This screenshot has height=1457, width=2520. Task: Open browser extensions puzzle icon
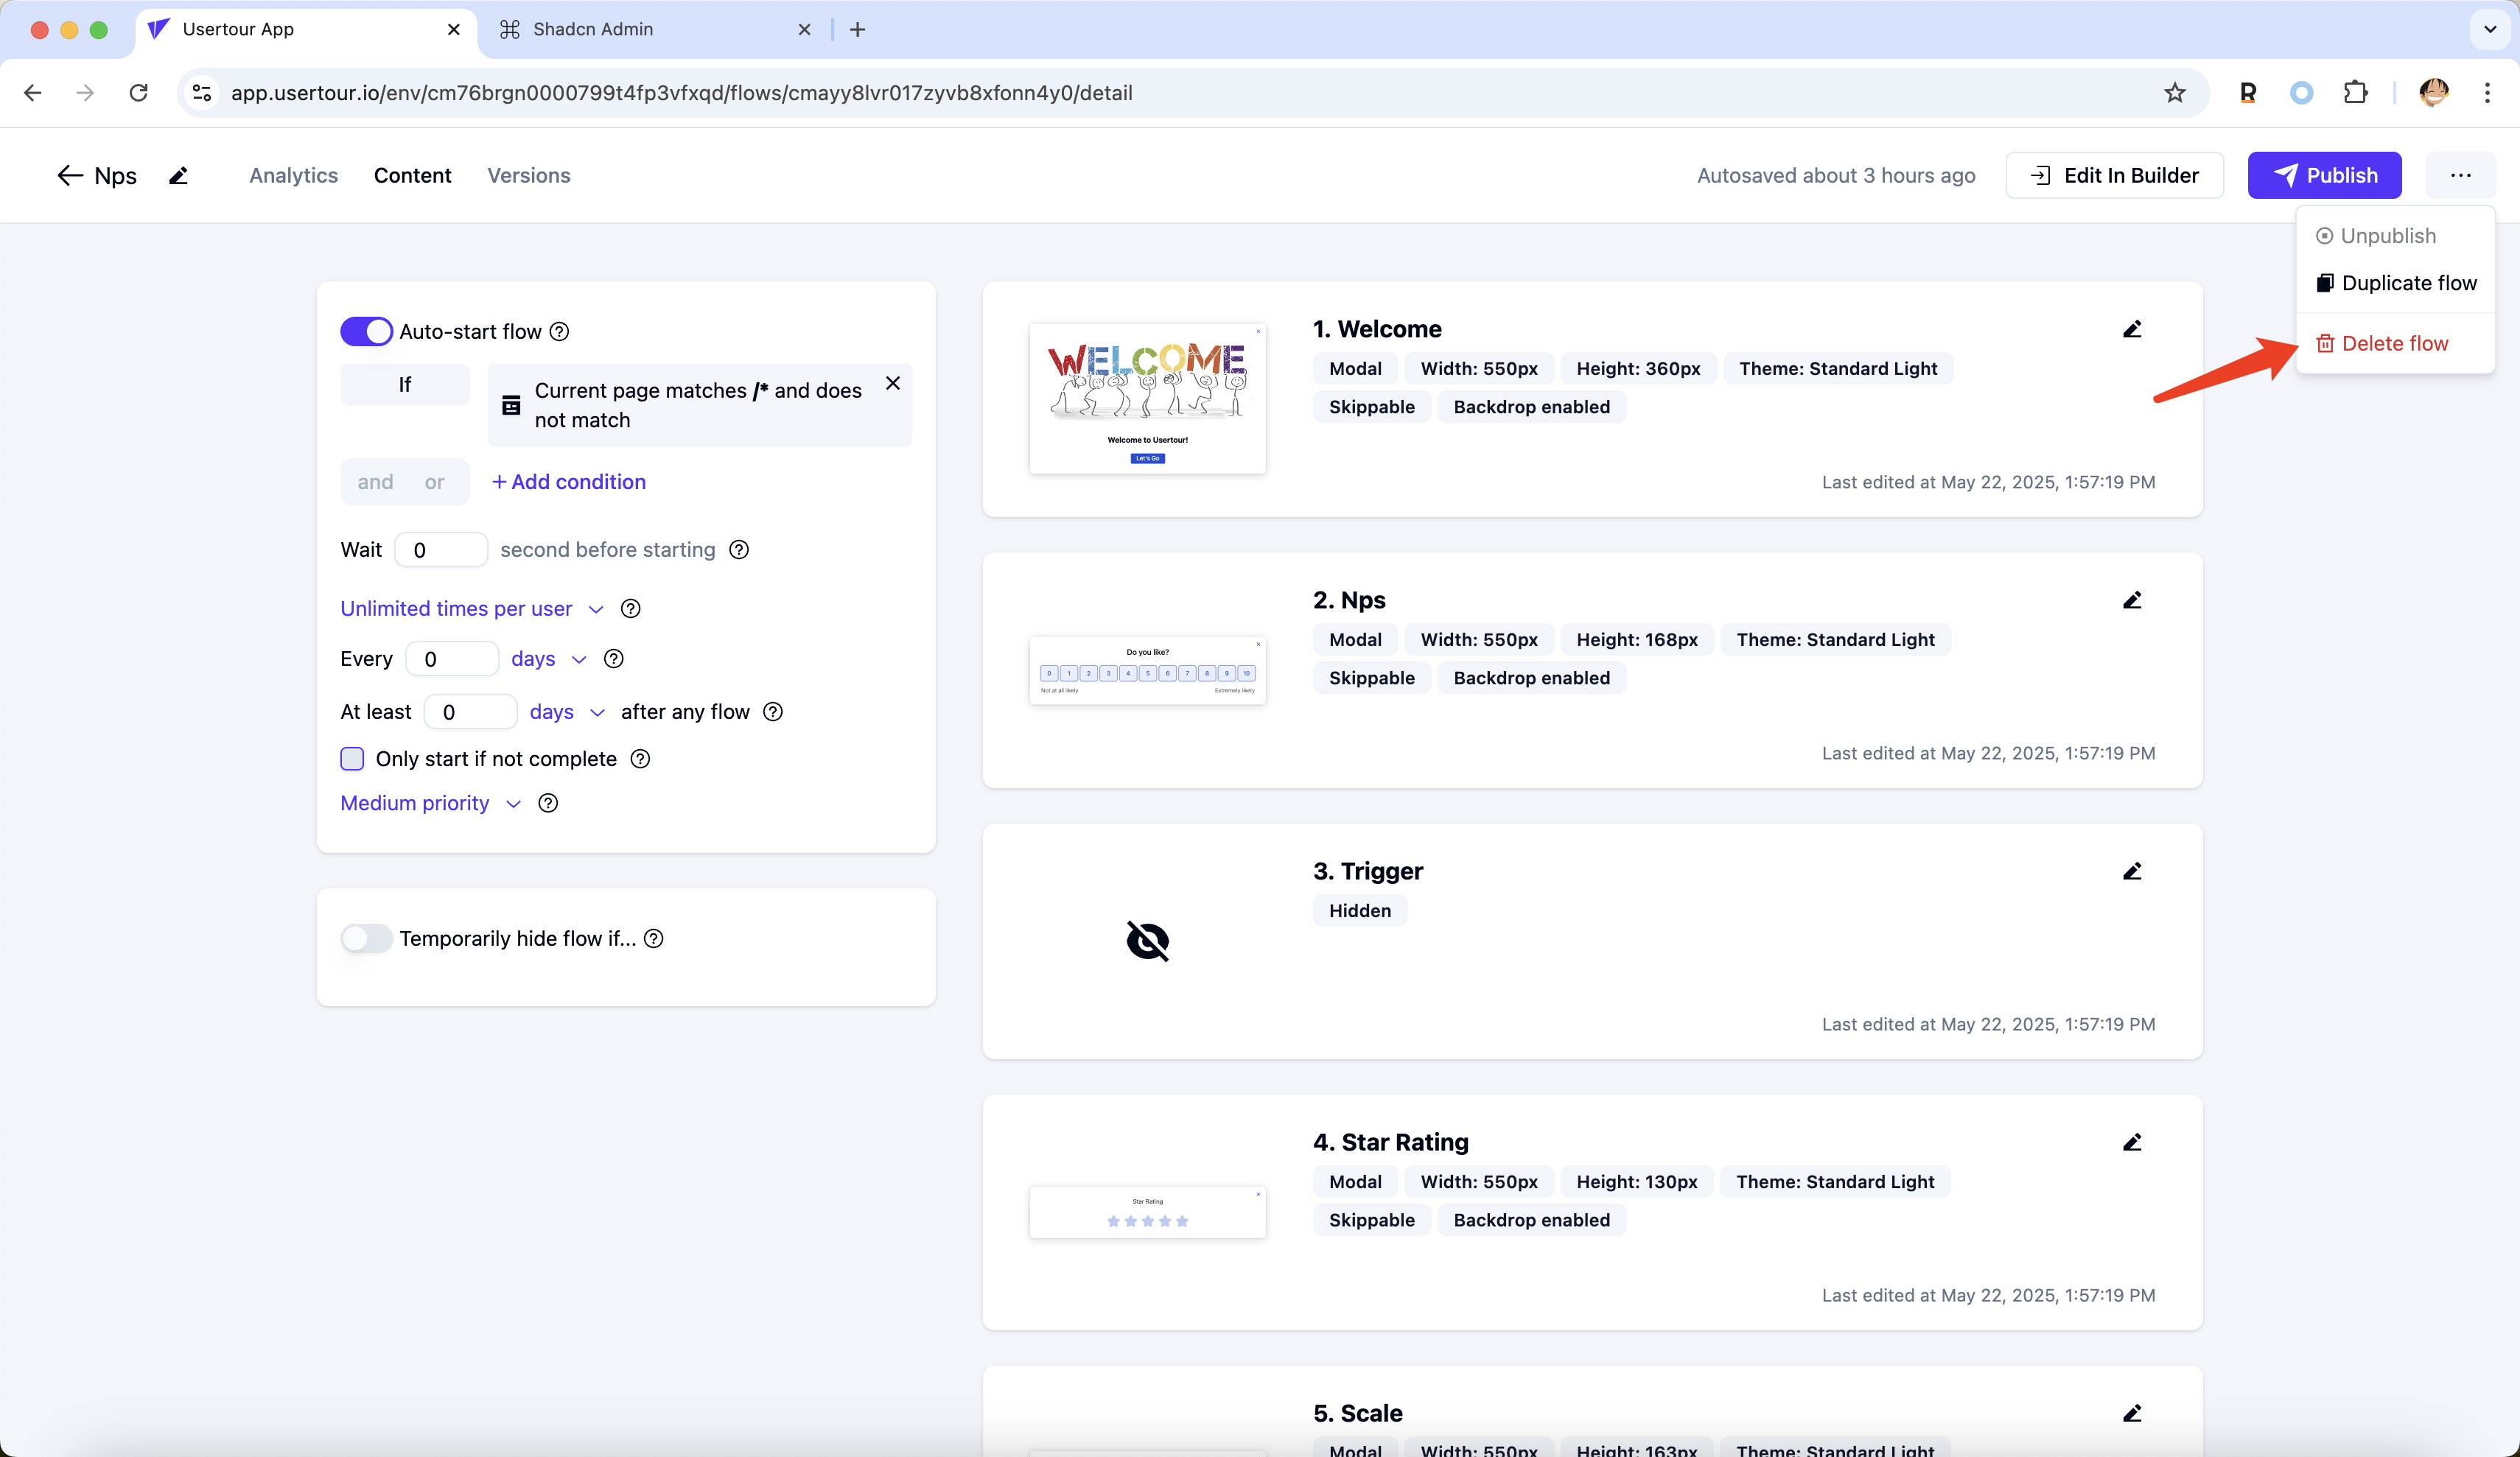coord(2355,93)
